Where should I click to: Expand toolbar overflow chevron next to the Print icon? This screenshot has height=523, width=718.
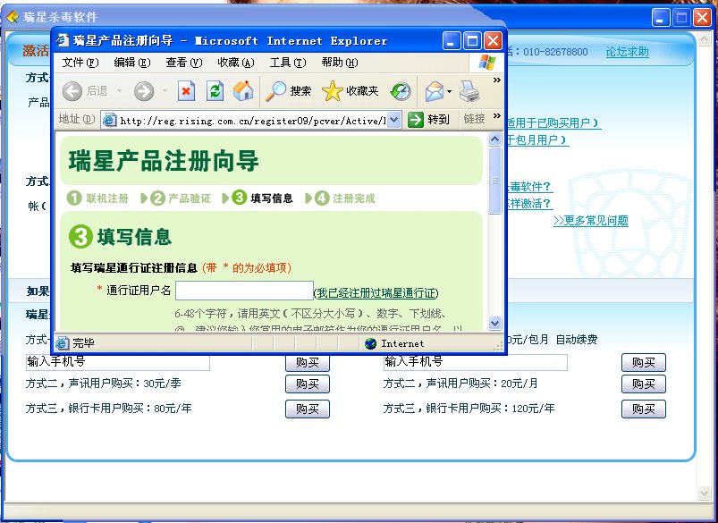tap(497, 80)
